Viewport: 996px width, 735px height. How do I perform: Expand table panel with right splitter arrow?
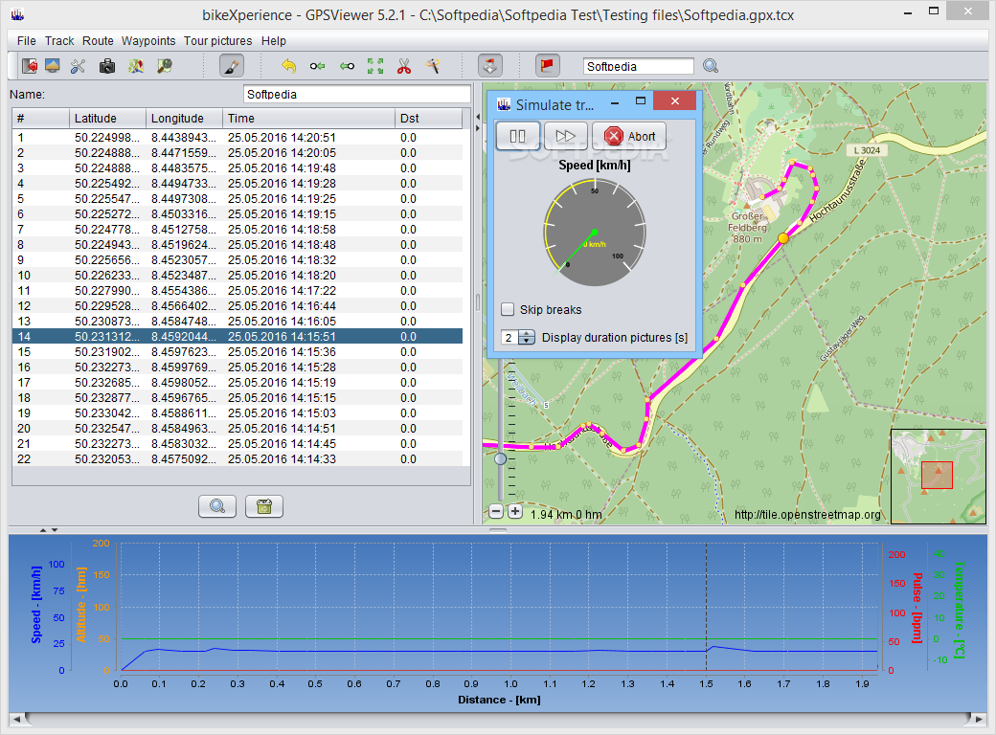478,128
